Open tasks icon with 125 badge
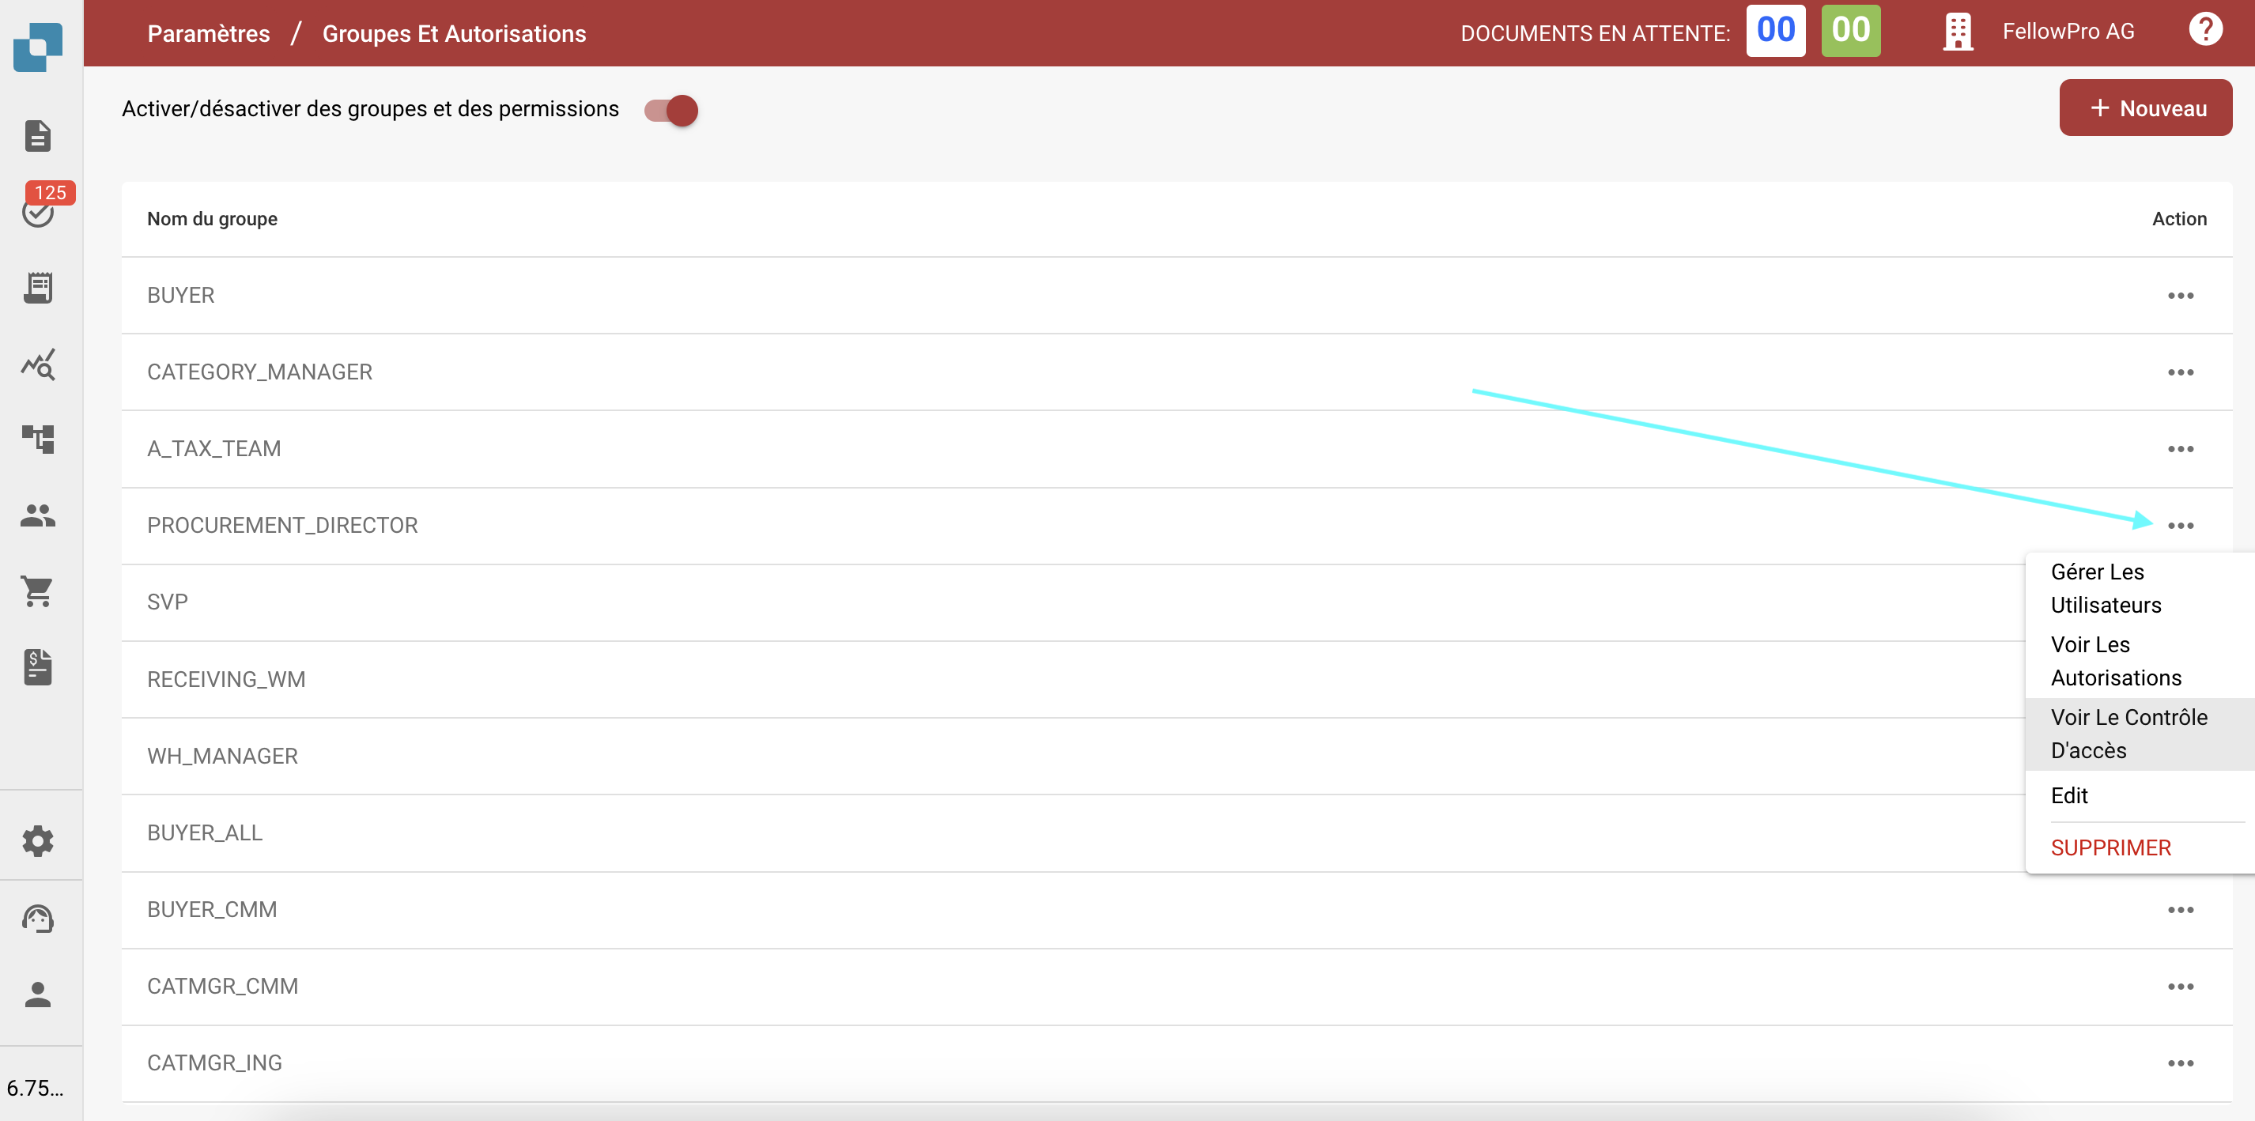This screenshot has width=2255, height=1121. pos(38,210)
